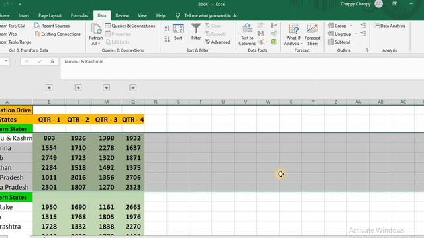Click Chappy Chappy account avatar
Screen dimensions: 424x238
pyautogui.click(x=378, y=4)
